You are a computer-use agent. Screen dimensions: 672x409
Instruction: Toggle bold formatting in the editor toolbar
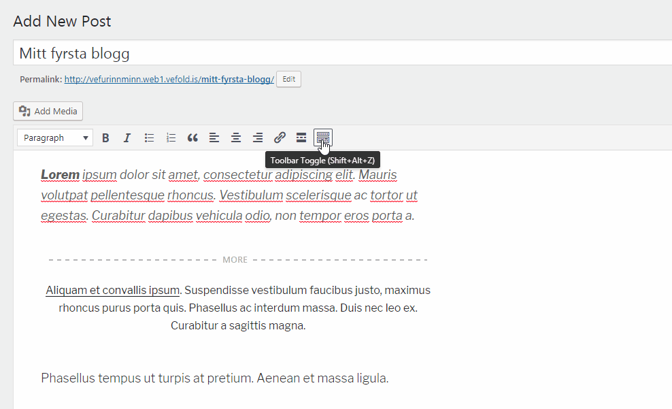pos(105,138)
